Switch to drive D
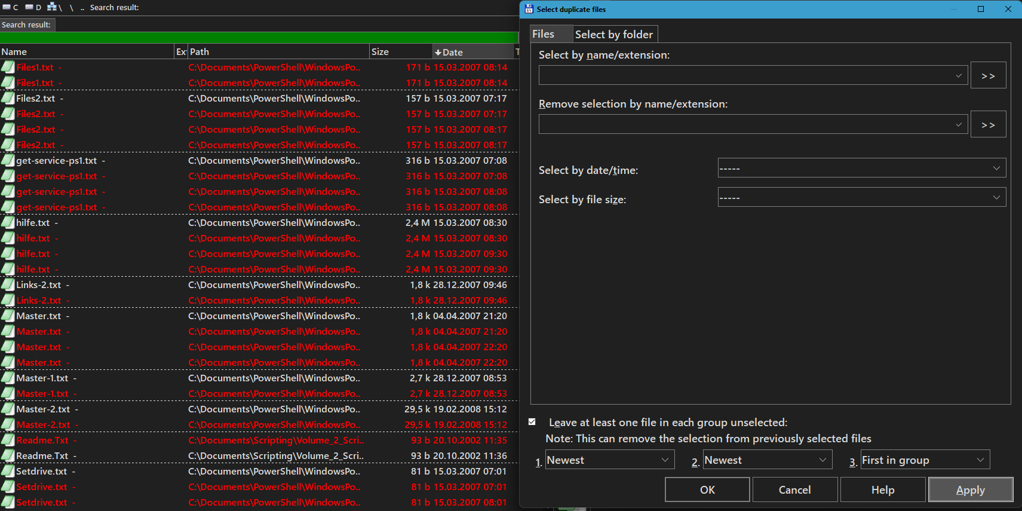The image size is (1022, 511). click(33, 7)
